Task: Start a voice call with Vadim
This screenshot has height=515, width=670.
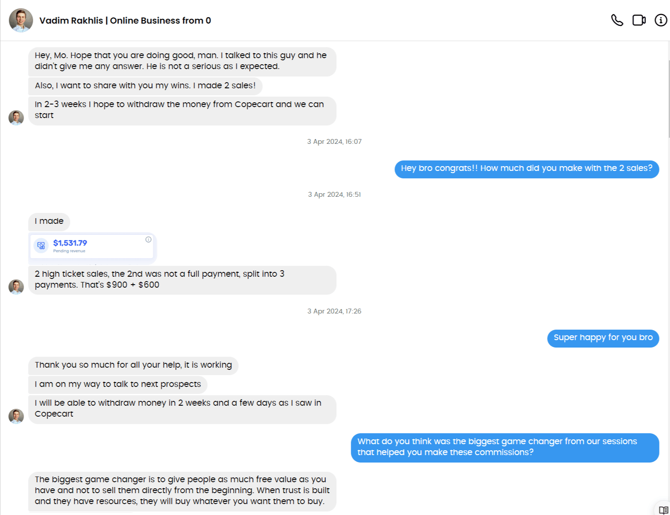Action: click(x=617, y=21)
